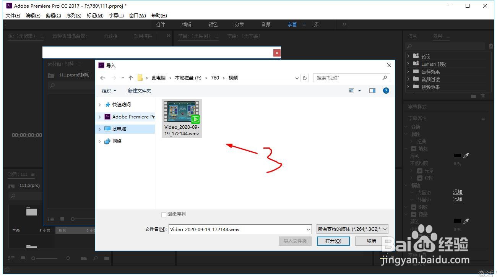
Task: Go up one folder level in Import dialog
Action: point(131,78)
